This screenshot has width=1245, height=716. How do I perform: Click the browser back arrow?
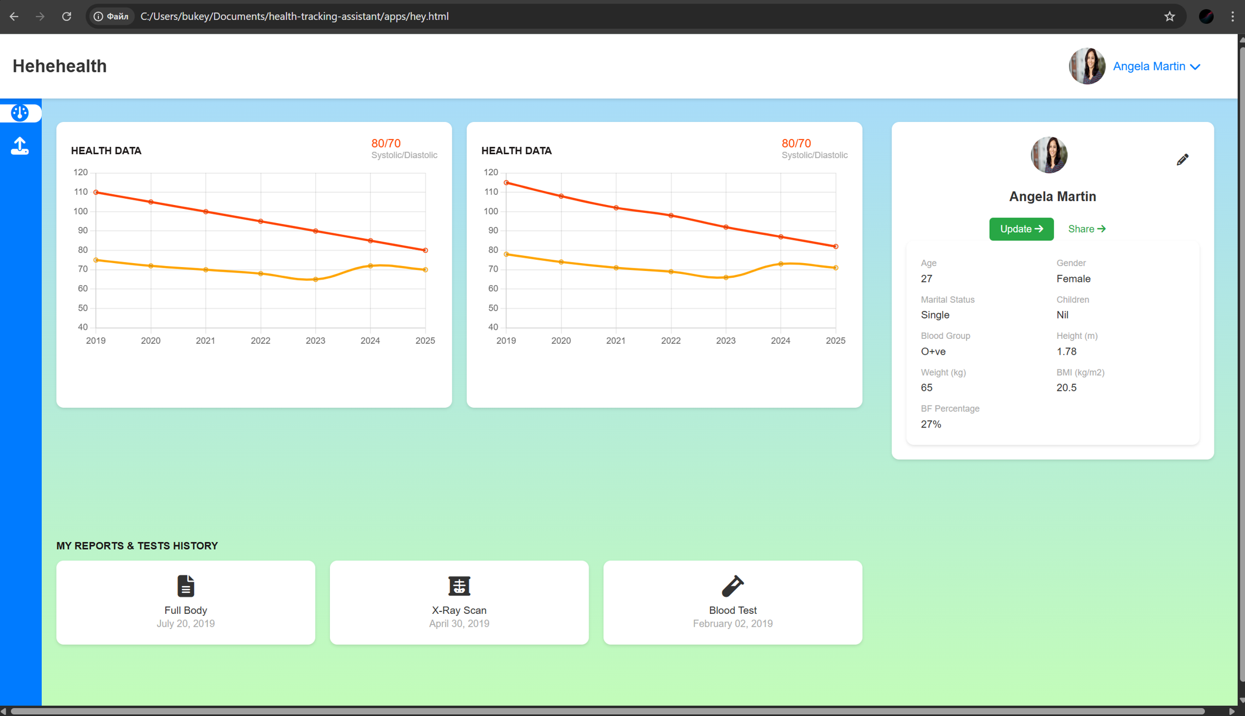coord(14,16)
